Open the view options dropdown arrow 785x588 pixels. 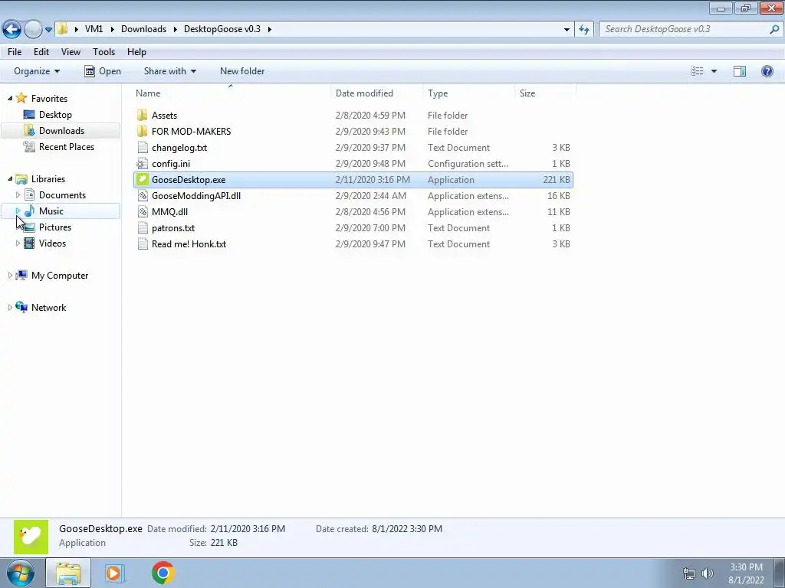(x=714, y=71)
